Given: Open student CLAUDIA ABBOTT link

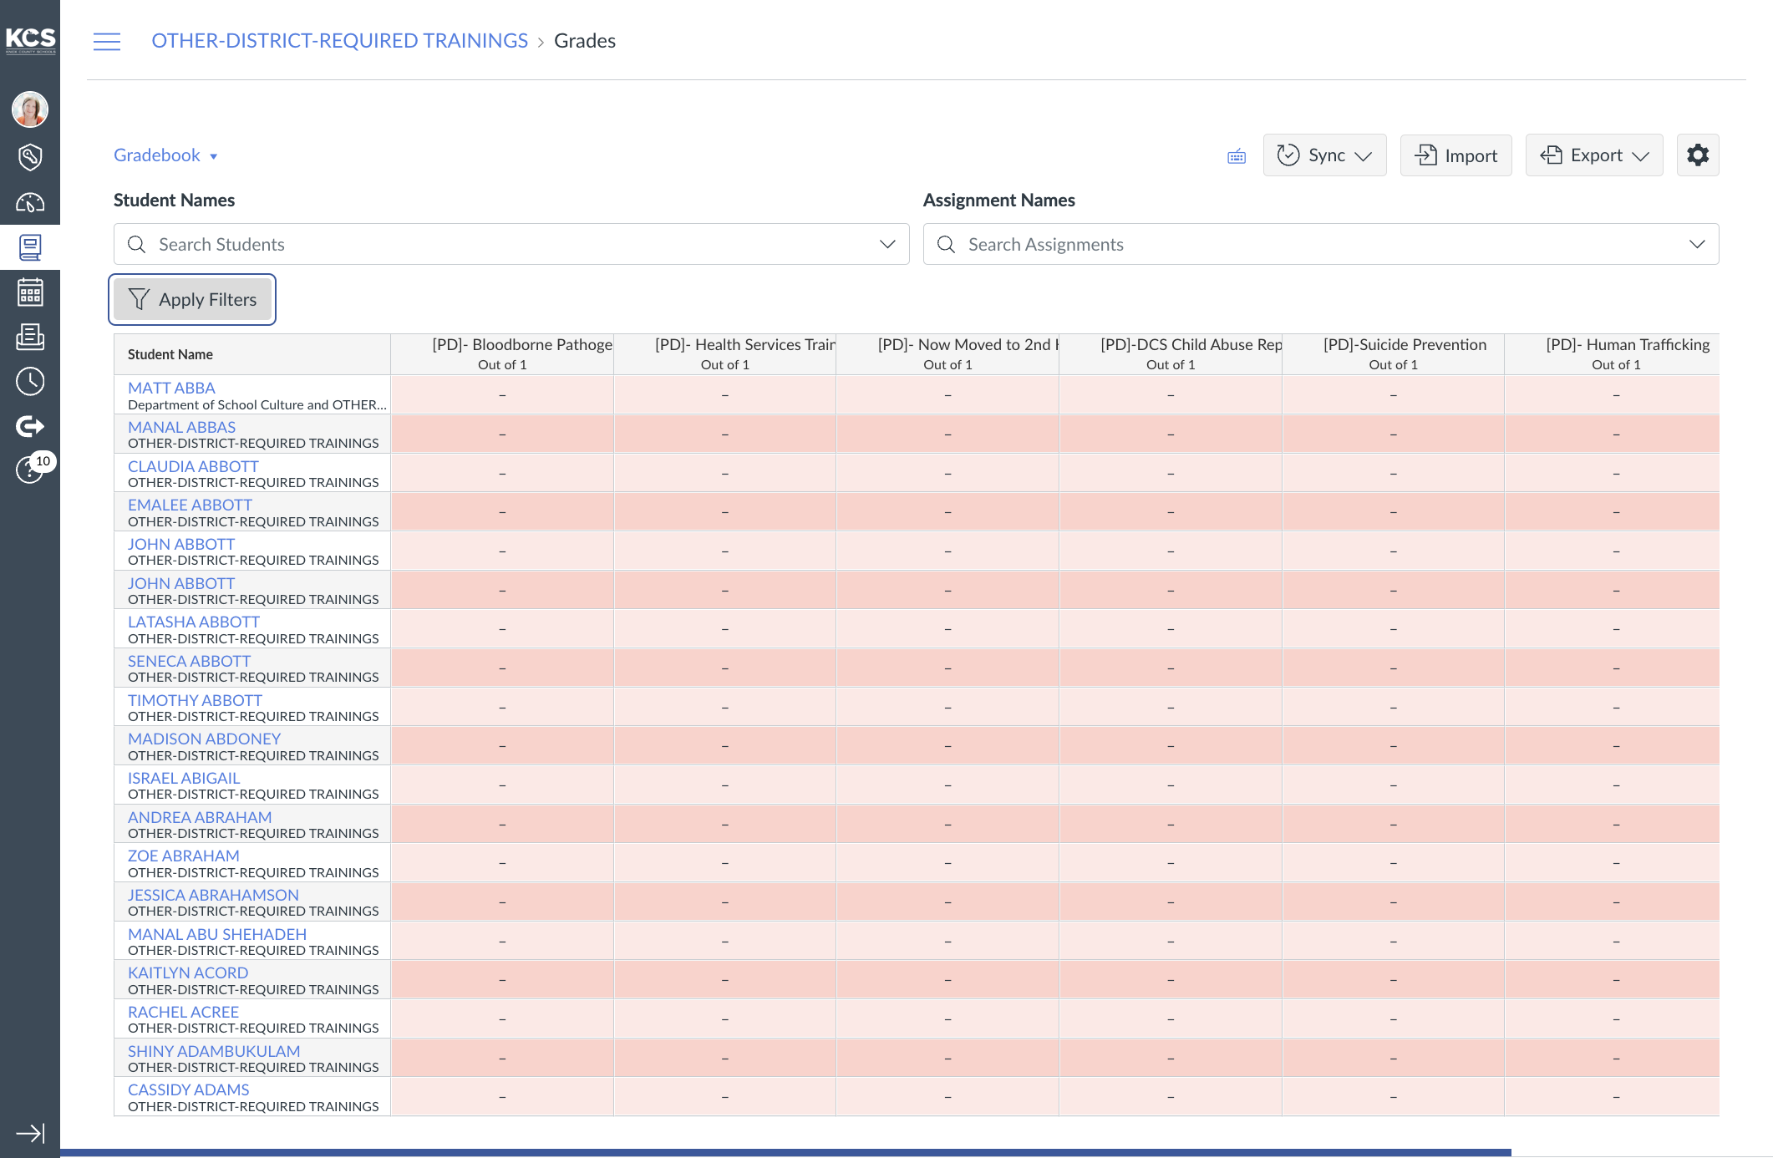Looking at the screenshot, I should point(193,466).
